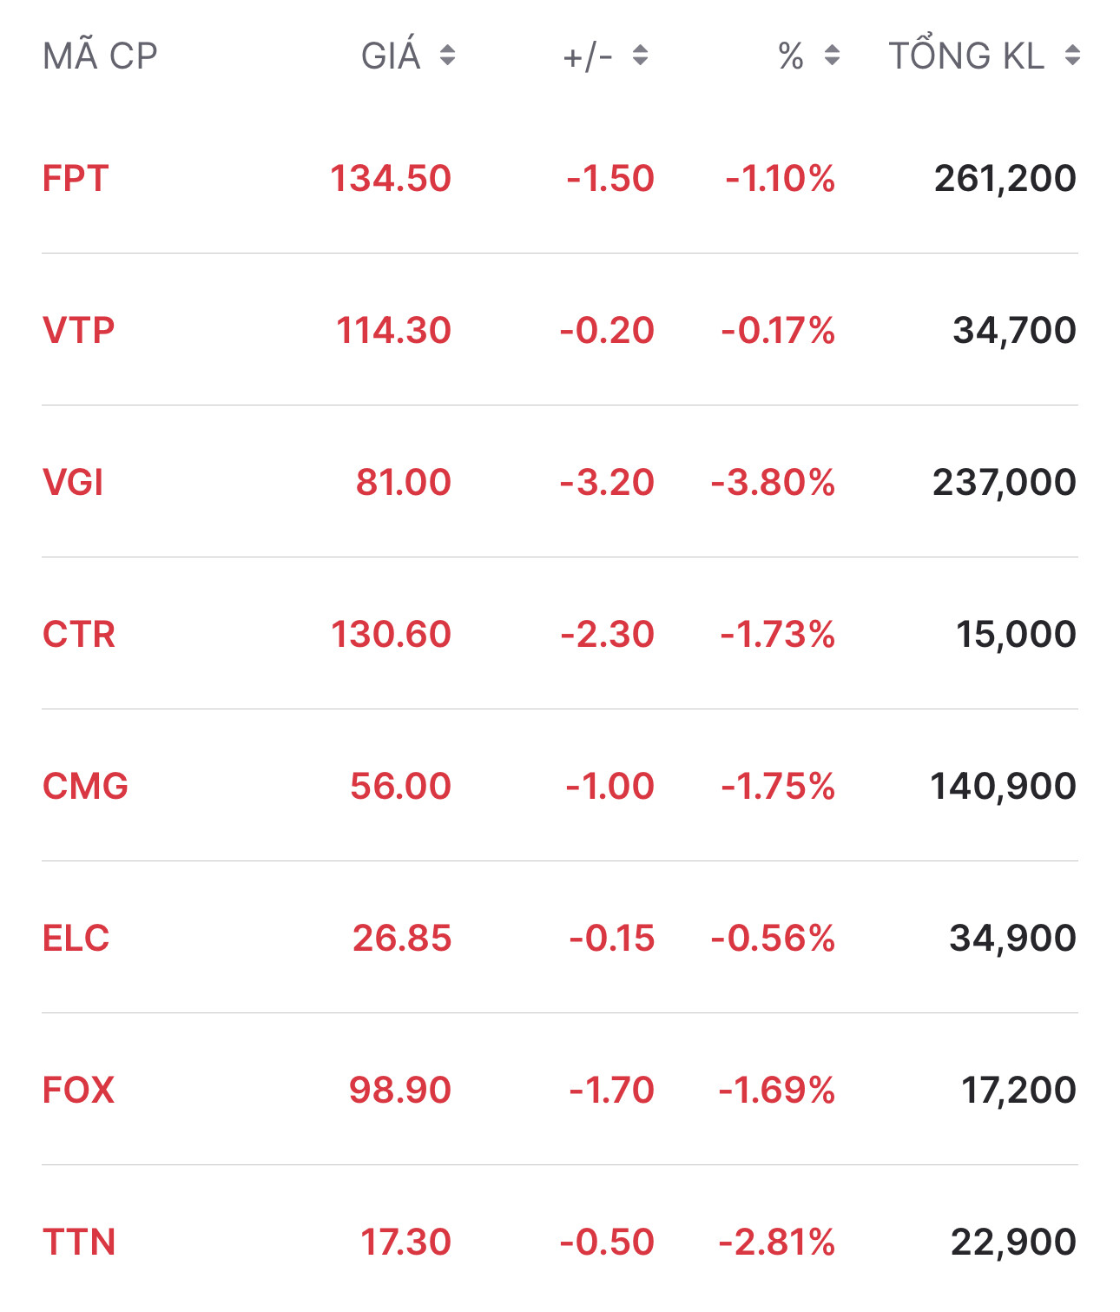Sort by GIÁ using sort arrows

[447, 56]
